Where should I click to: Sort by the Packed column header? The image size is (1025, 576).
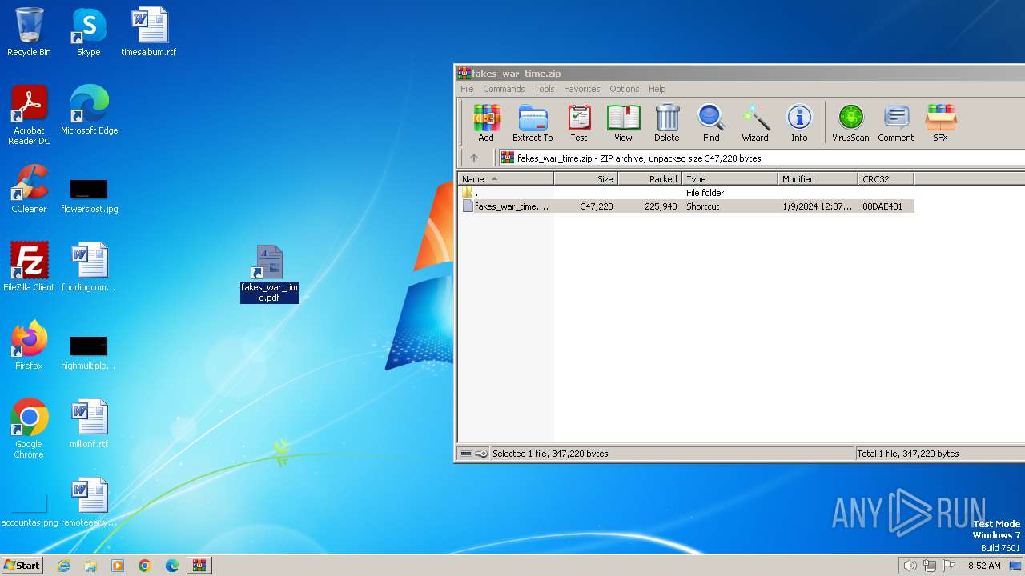649,179
